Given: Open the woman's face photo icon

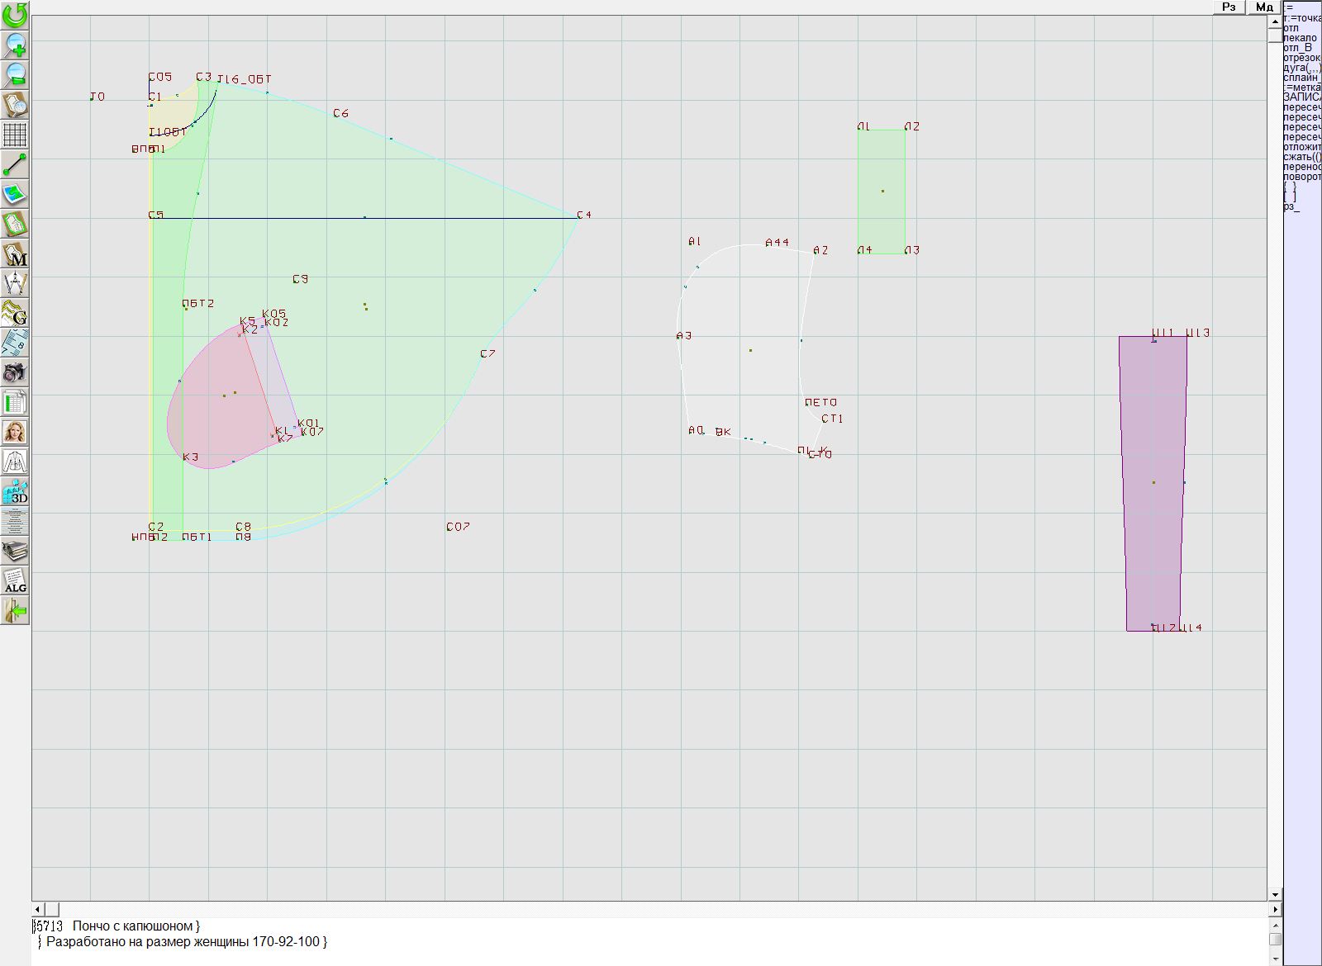Looking at the screenshot, I should coord(15,432).
